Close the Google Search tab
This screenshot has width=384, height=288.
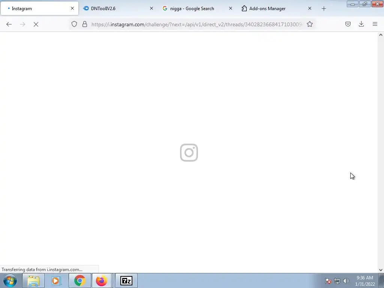231,9
